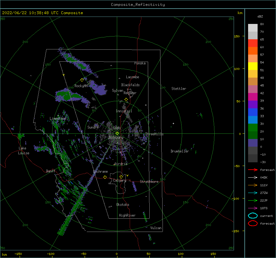The image size is (276, 258).
Task: Click the Limestone label
Action: click(58, 118)
